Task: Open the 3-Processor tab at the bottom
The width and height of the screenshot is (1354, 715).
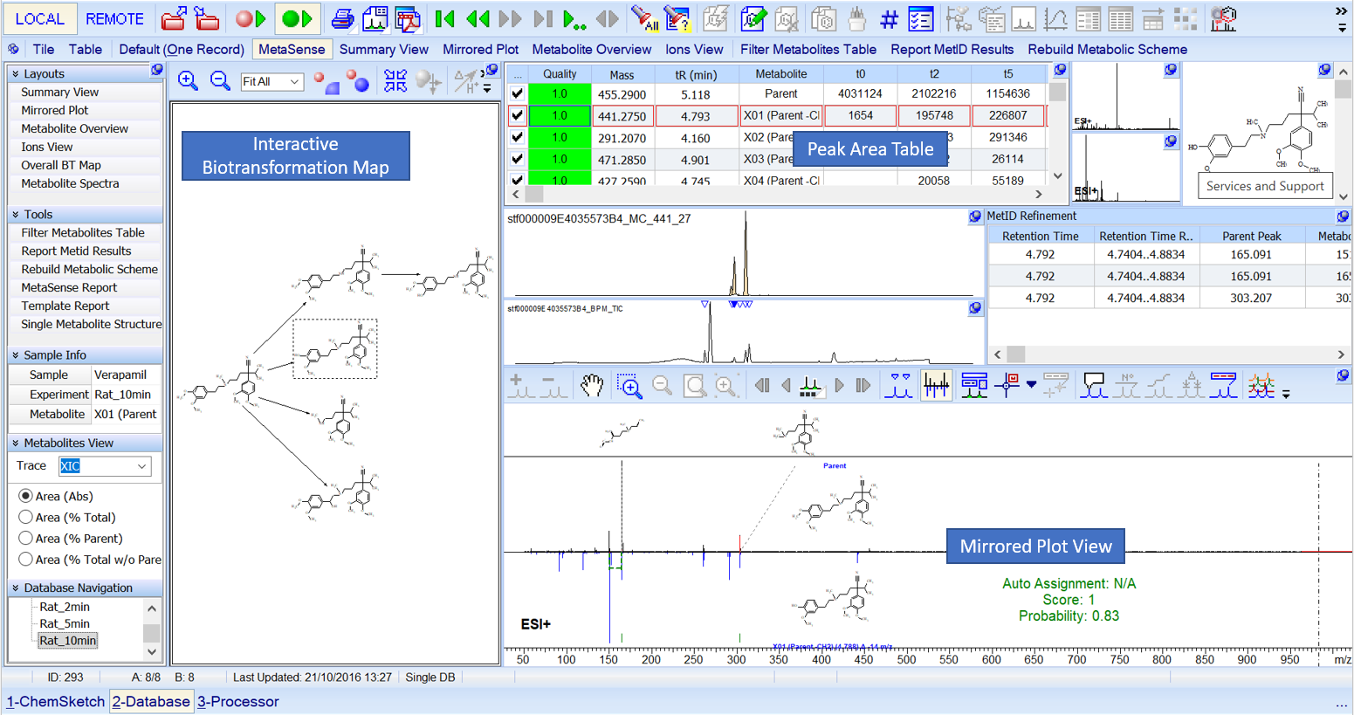Action: [237, 701]
